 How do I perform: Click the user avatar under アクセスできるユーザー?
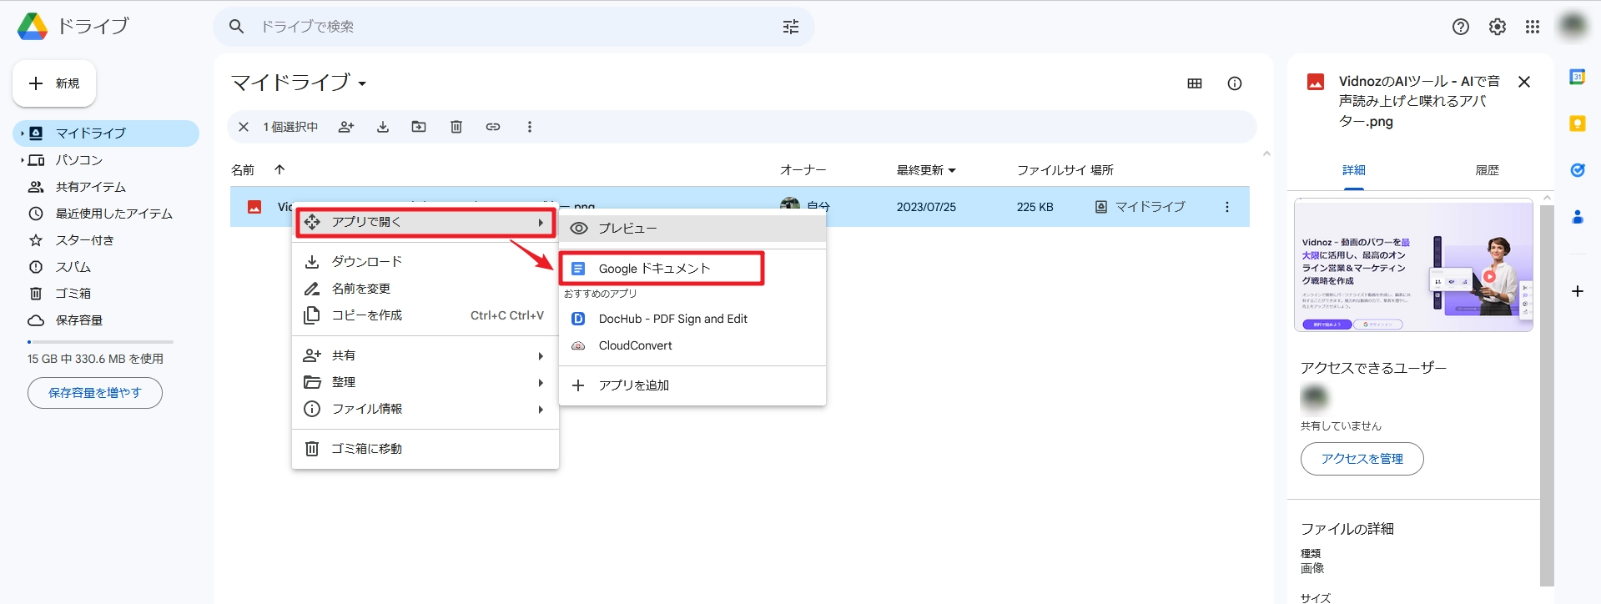(1314, 398)
